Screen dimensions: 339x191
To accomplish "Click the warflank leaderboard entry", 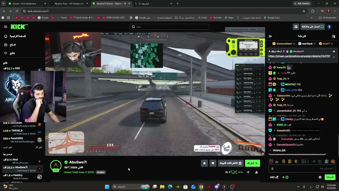I will 307,44.
